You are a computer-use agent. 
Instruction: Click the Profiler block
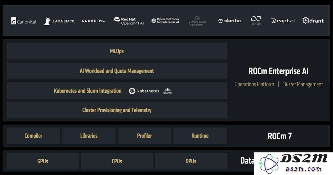coord(145,136)
